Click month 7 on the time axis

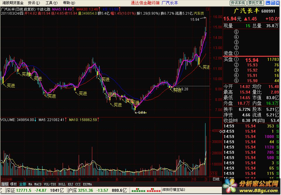pyautogui.click(x=135, y=179)
